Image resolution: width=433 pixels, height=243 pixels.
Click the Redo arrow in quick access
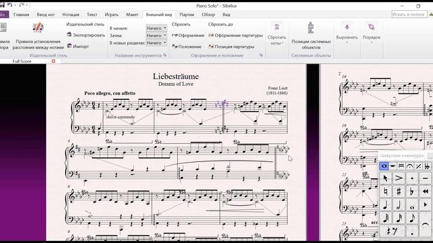click(22, 5)
